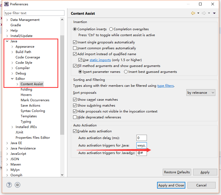The width and height of the screenshot is (221, 195).
Task: Click the record/oomph preference recorder icon
Action: 17,185
